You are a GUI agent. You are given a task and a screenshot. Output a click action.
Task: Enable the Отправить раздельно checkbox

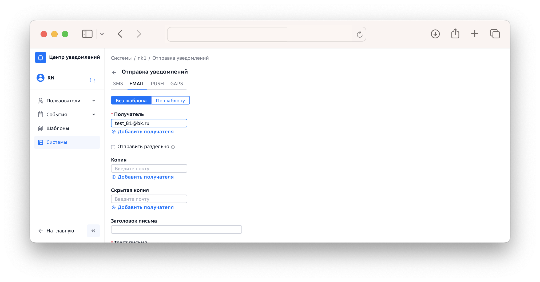[113, 147]
